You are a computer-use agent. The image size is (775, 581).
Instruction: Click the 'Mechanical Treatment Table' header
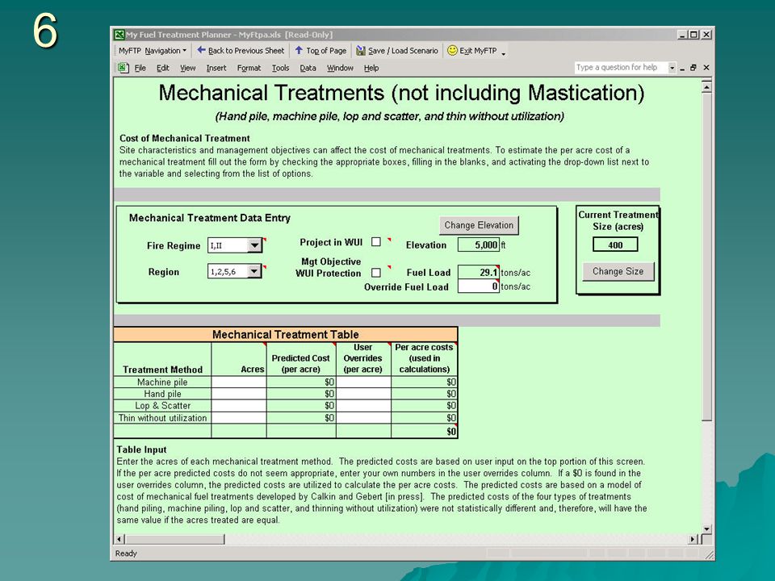pyautogui.click(x=286, y=334)
